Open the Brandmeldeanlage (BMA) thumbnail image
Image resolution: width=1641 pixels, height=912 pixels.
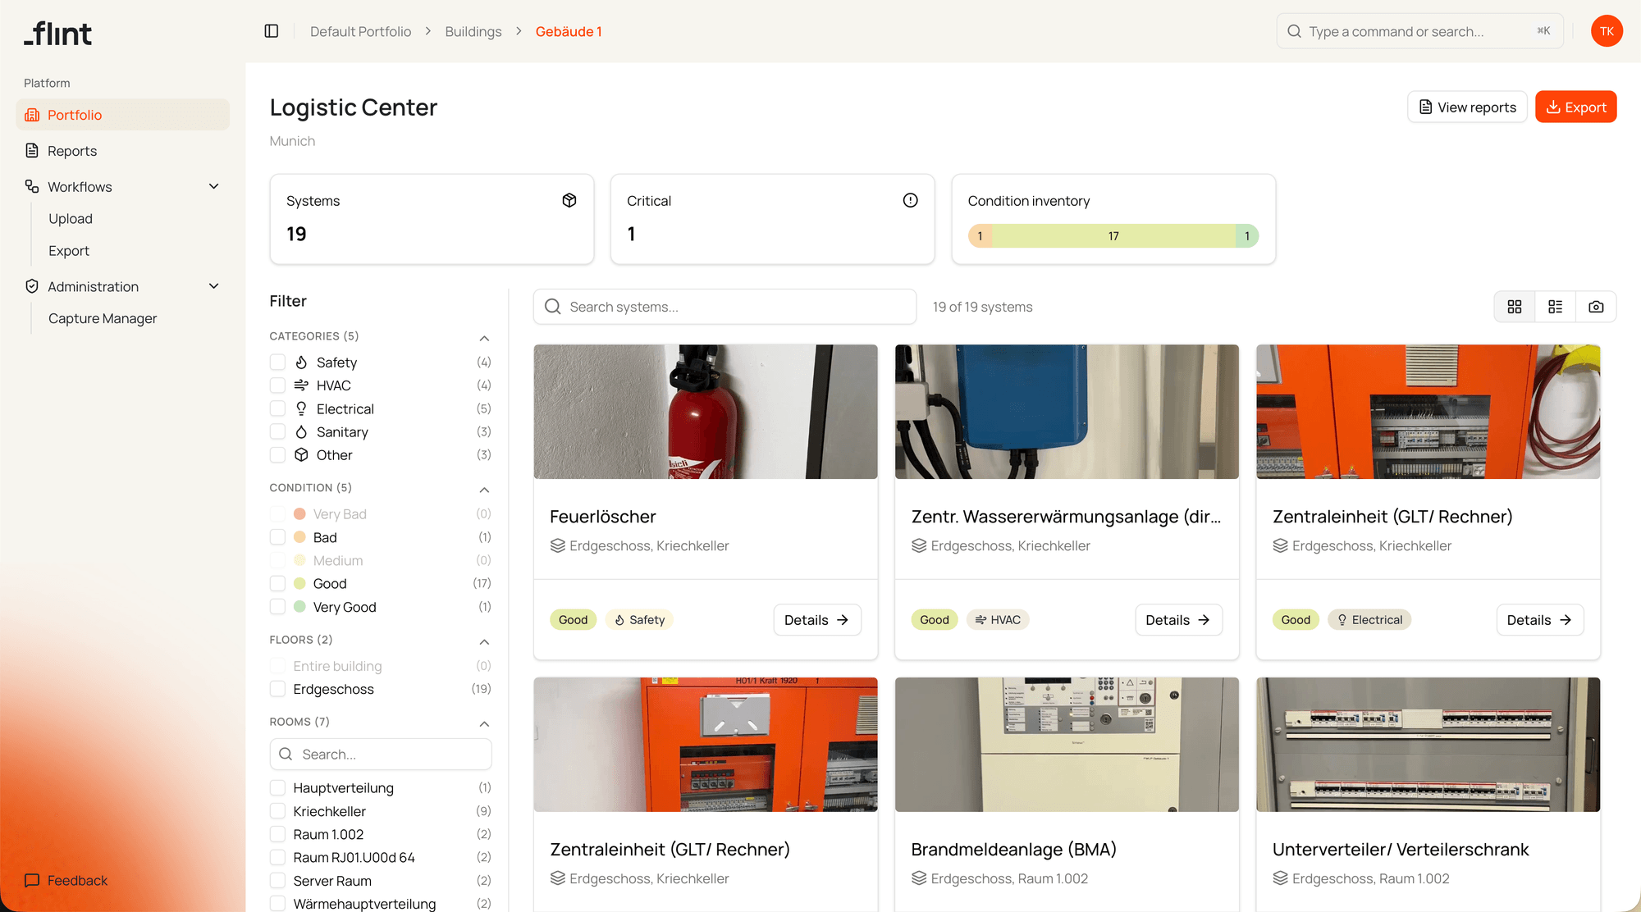pyautogui.click(x=1067, y=745)
